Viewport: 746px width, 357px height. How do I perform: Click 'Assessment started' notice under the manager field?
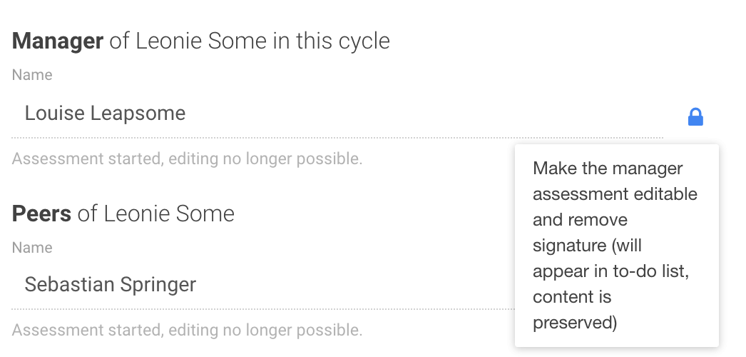[x=187, y=159]
